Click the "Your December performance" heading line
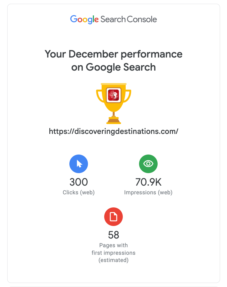The width and height of the screenshot is (227, 287). click(x=113, y=54)
